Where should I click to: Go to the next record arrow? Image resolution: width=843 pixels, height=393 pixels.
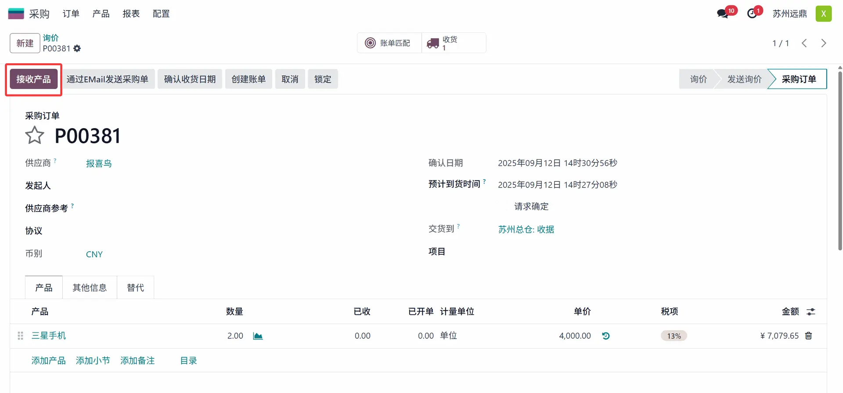click(823, 43)
